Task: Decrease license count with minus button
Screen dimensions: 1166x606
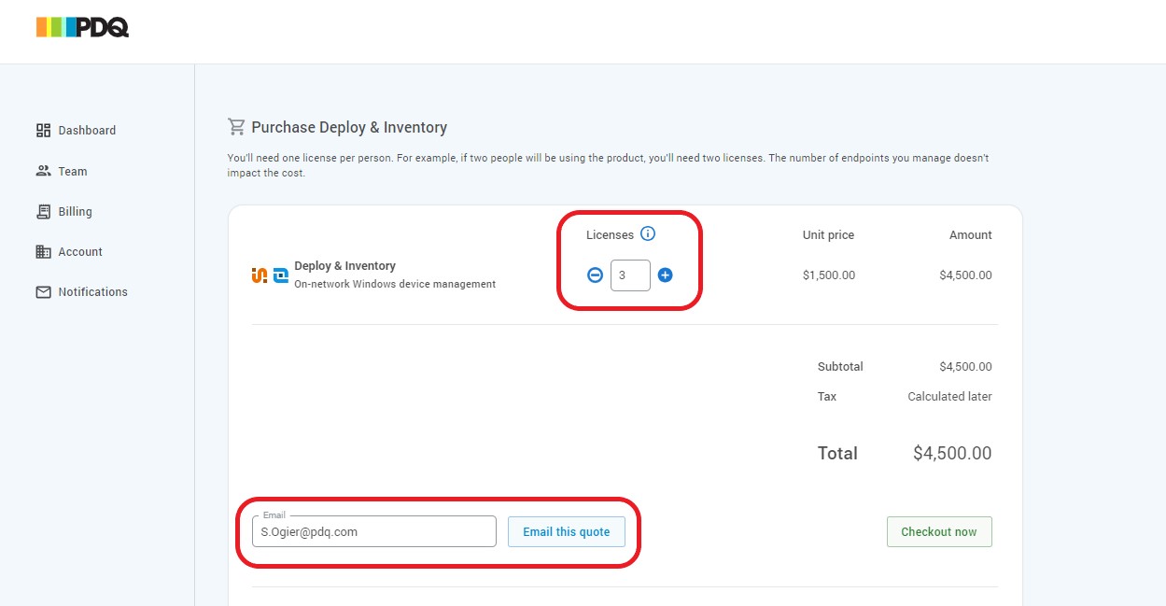Action: coord(595,275)
